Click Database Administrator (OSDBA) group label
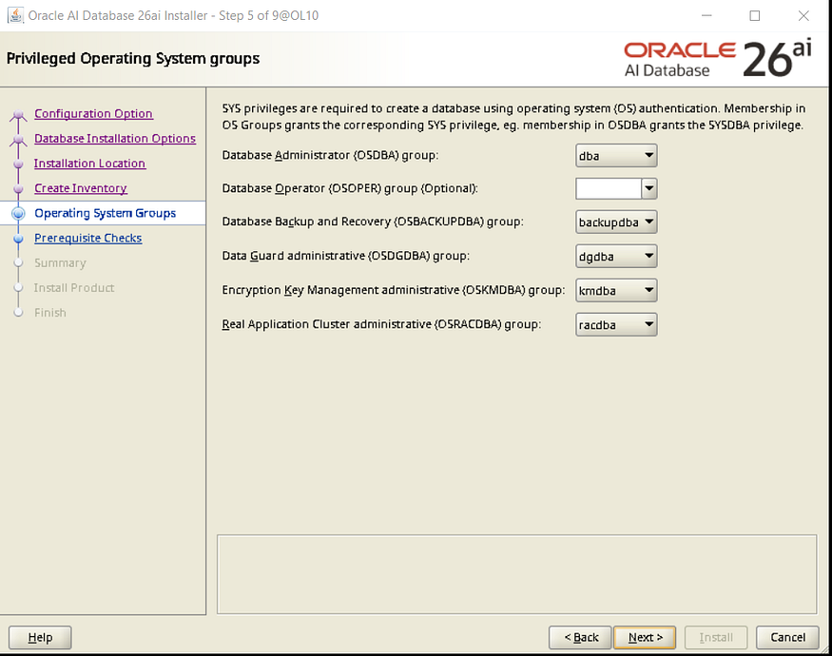The width and height of the screenshot is (832, 656). tap(330, 156)
